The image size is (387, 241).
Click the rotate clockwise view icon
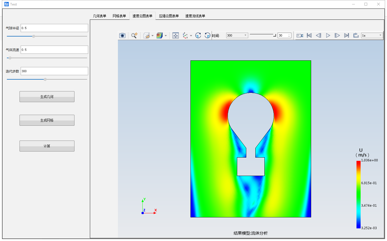(198, 35)
